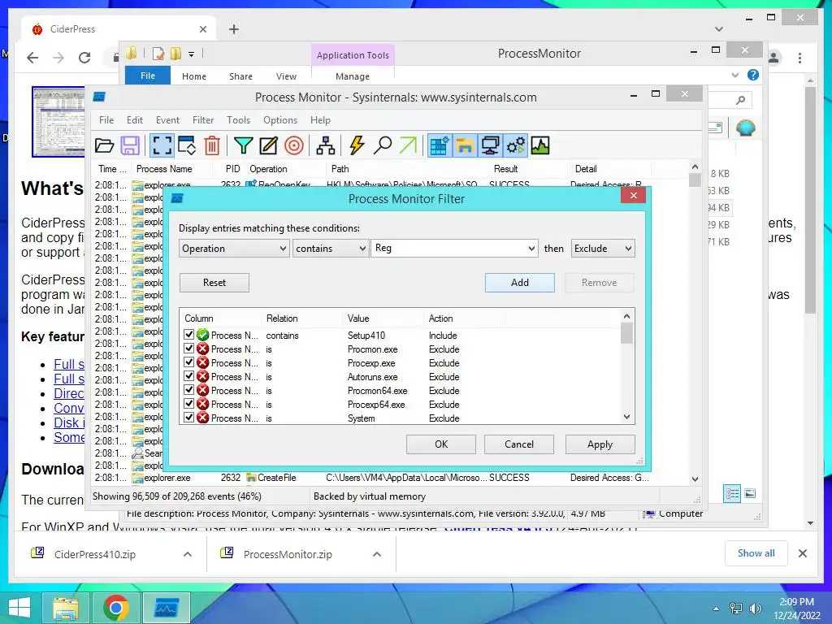Toggle Show Network Activity icon

pyautogui.click(x=490, y=145)
